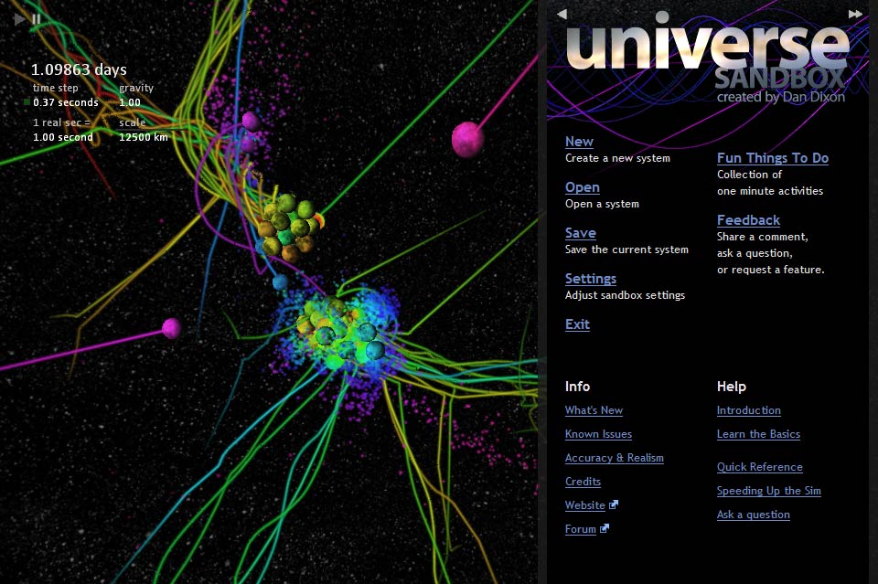The height and width of the screenshot is (584, 878).
Task: Click the 'Open a system' description
Action: click(x=602, y=204)
